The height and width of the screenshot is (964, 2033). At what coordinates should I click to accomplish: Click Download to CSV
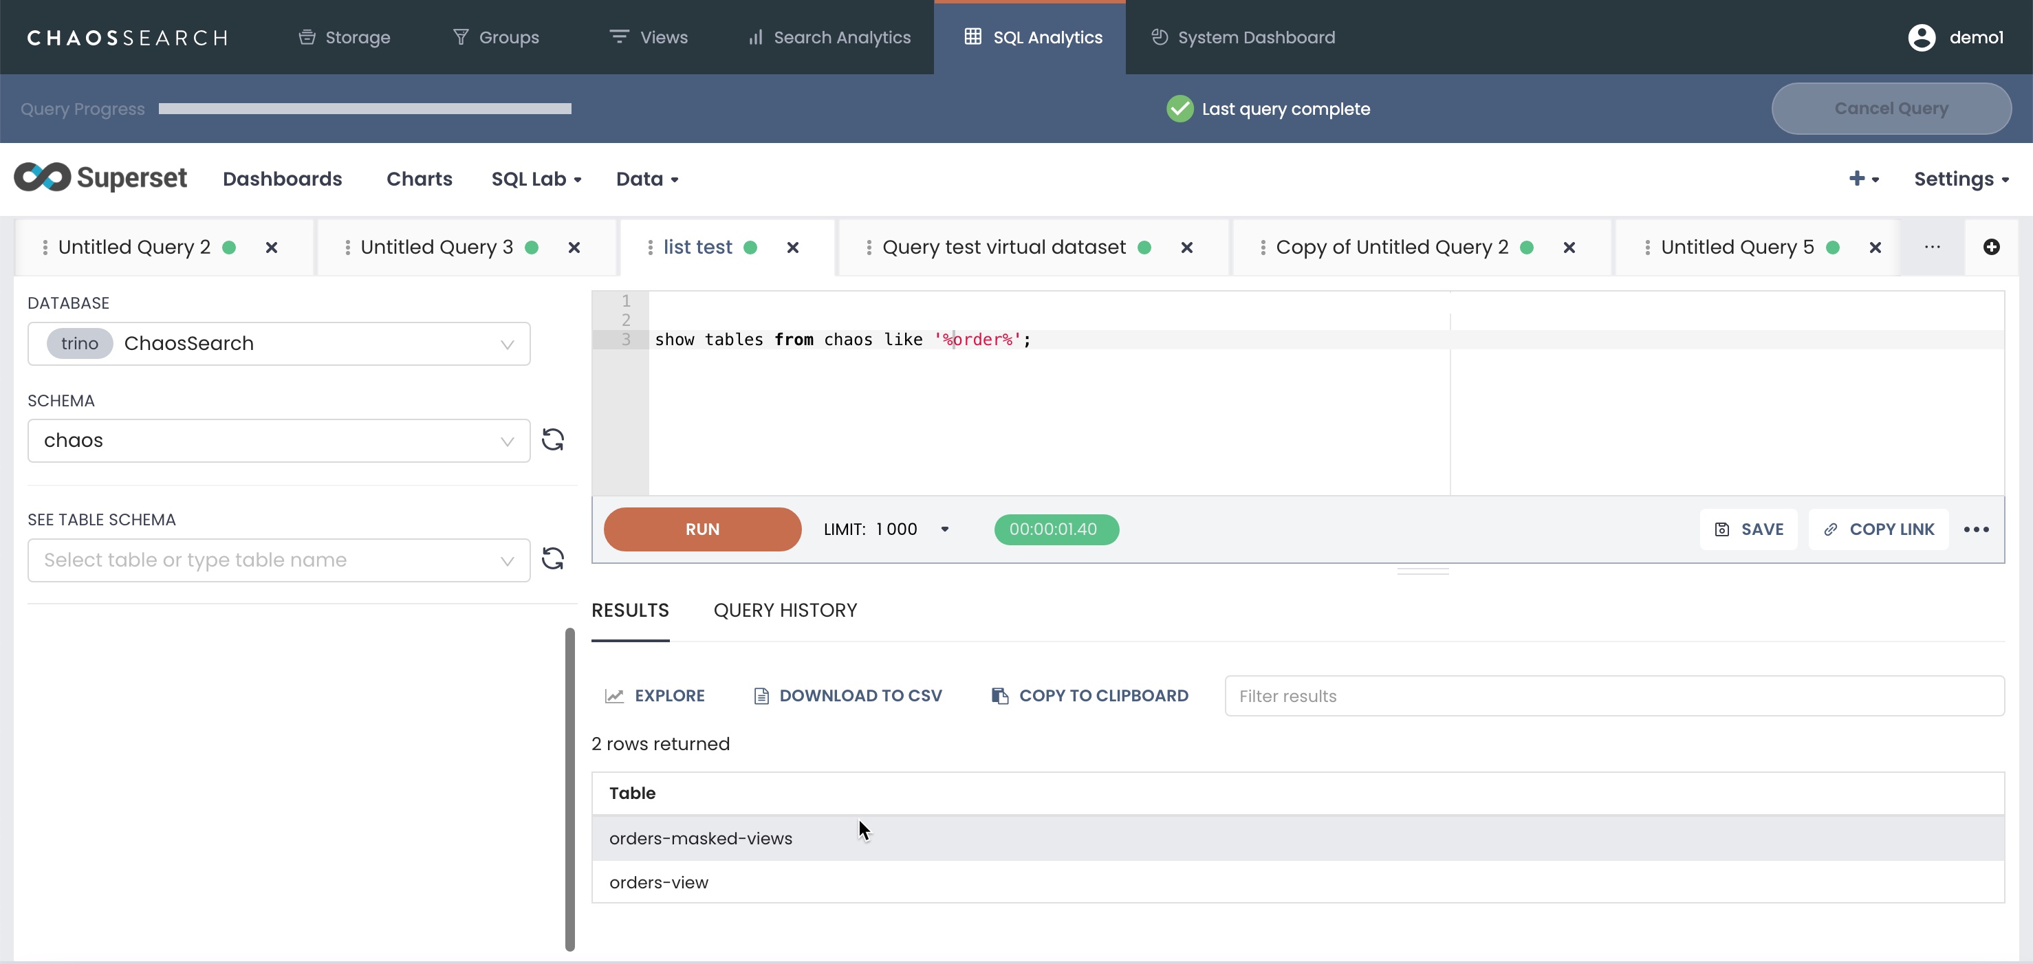pos(847,696)
